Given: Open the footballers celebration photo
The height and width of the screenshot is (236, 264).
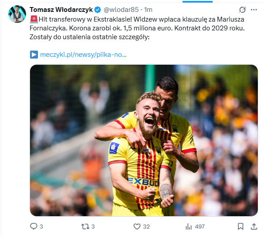Looking at the screenshot, I should 144,140.
